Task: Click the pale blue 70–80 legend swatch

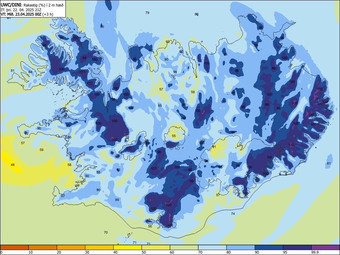Action: coord(212,248)
